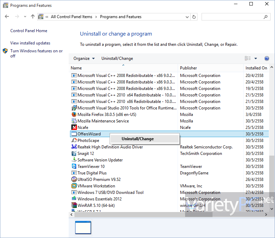Click DragonflyGame publisher cell

click(194, 173)
